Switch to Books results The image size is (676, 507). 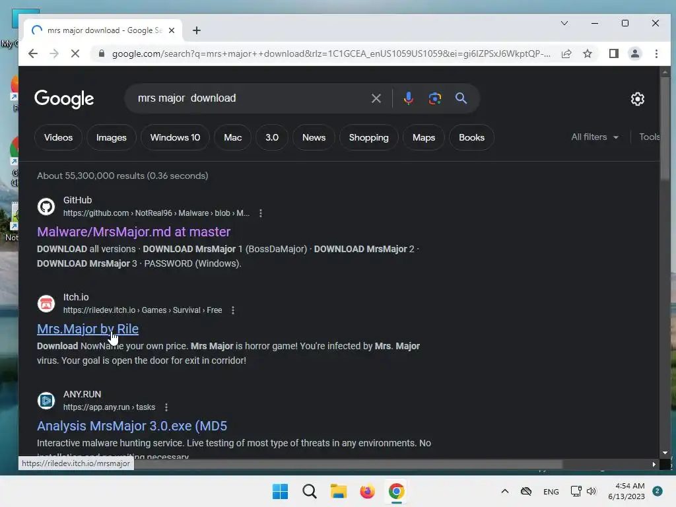(x=471, y=137)
